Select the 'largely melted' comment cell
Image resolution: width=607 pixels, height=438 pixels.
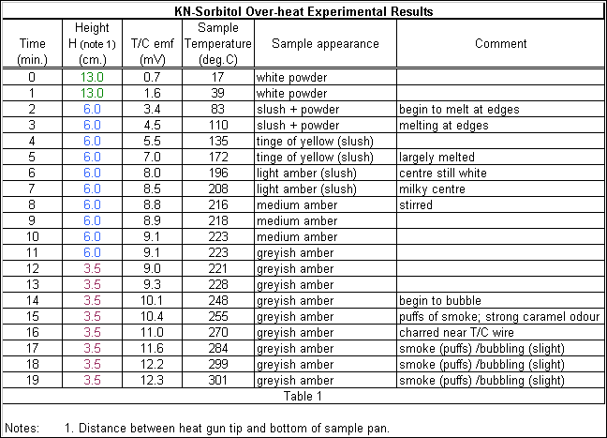[437, 157]
